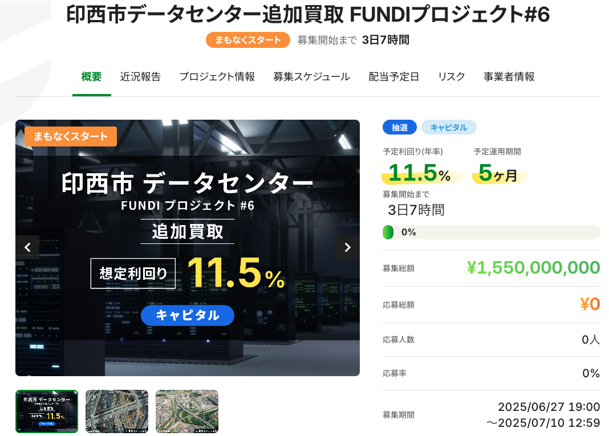Screen dimensions: 609x436
Task: Click the 予定運用期間 5ヶ月 value
Action: tap(498, 173)
